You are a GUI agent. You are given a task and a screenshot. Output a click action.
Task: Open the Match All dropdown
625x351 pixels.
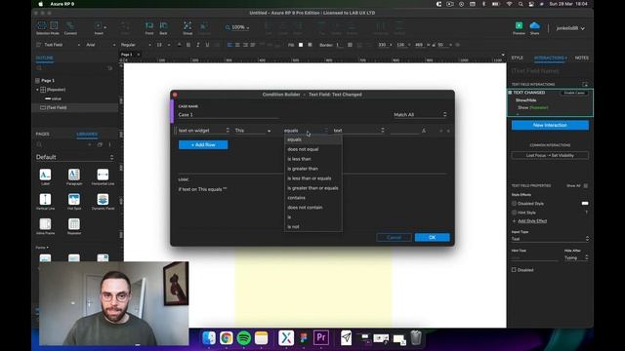pos(420,115)
